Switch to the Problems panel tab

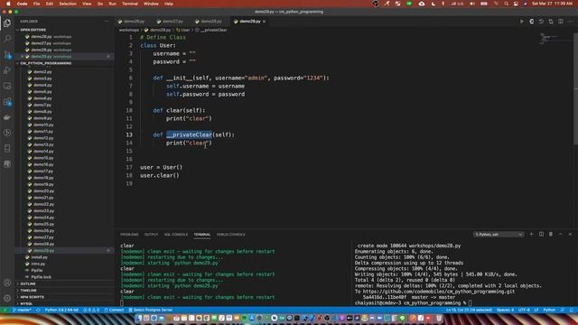tap(129, 235)
